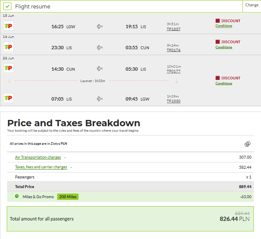Image resolution: width=261 pixels, height=239 pixels.
Task: Expand Air Transportation charges
Action: click(38, 157)
